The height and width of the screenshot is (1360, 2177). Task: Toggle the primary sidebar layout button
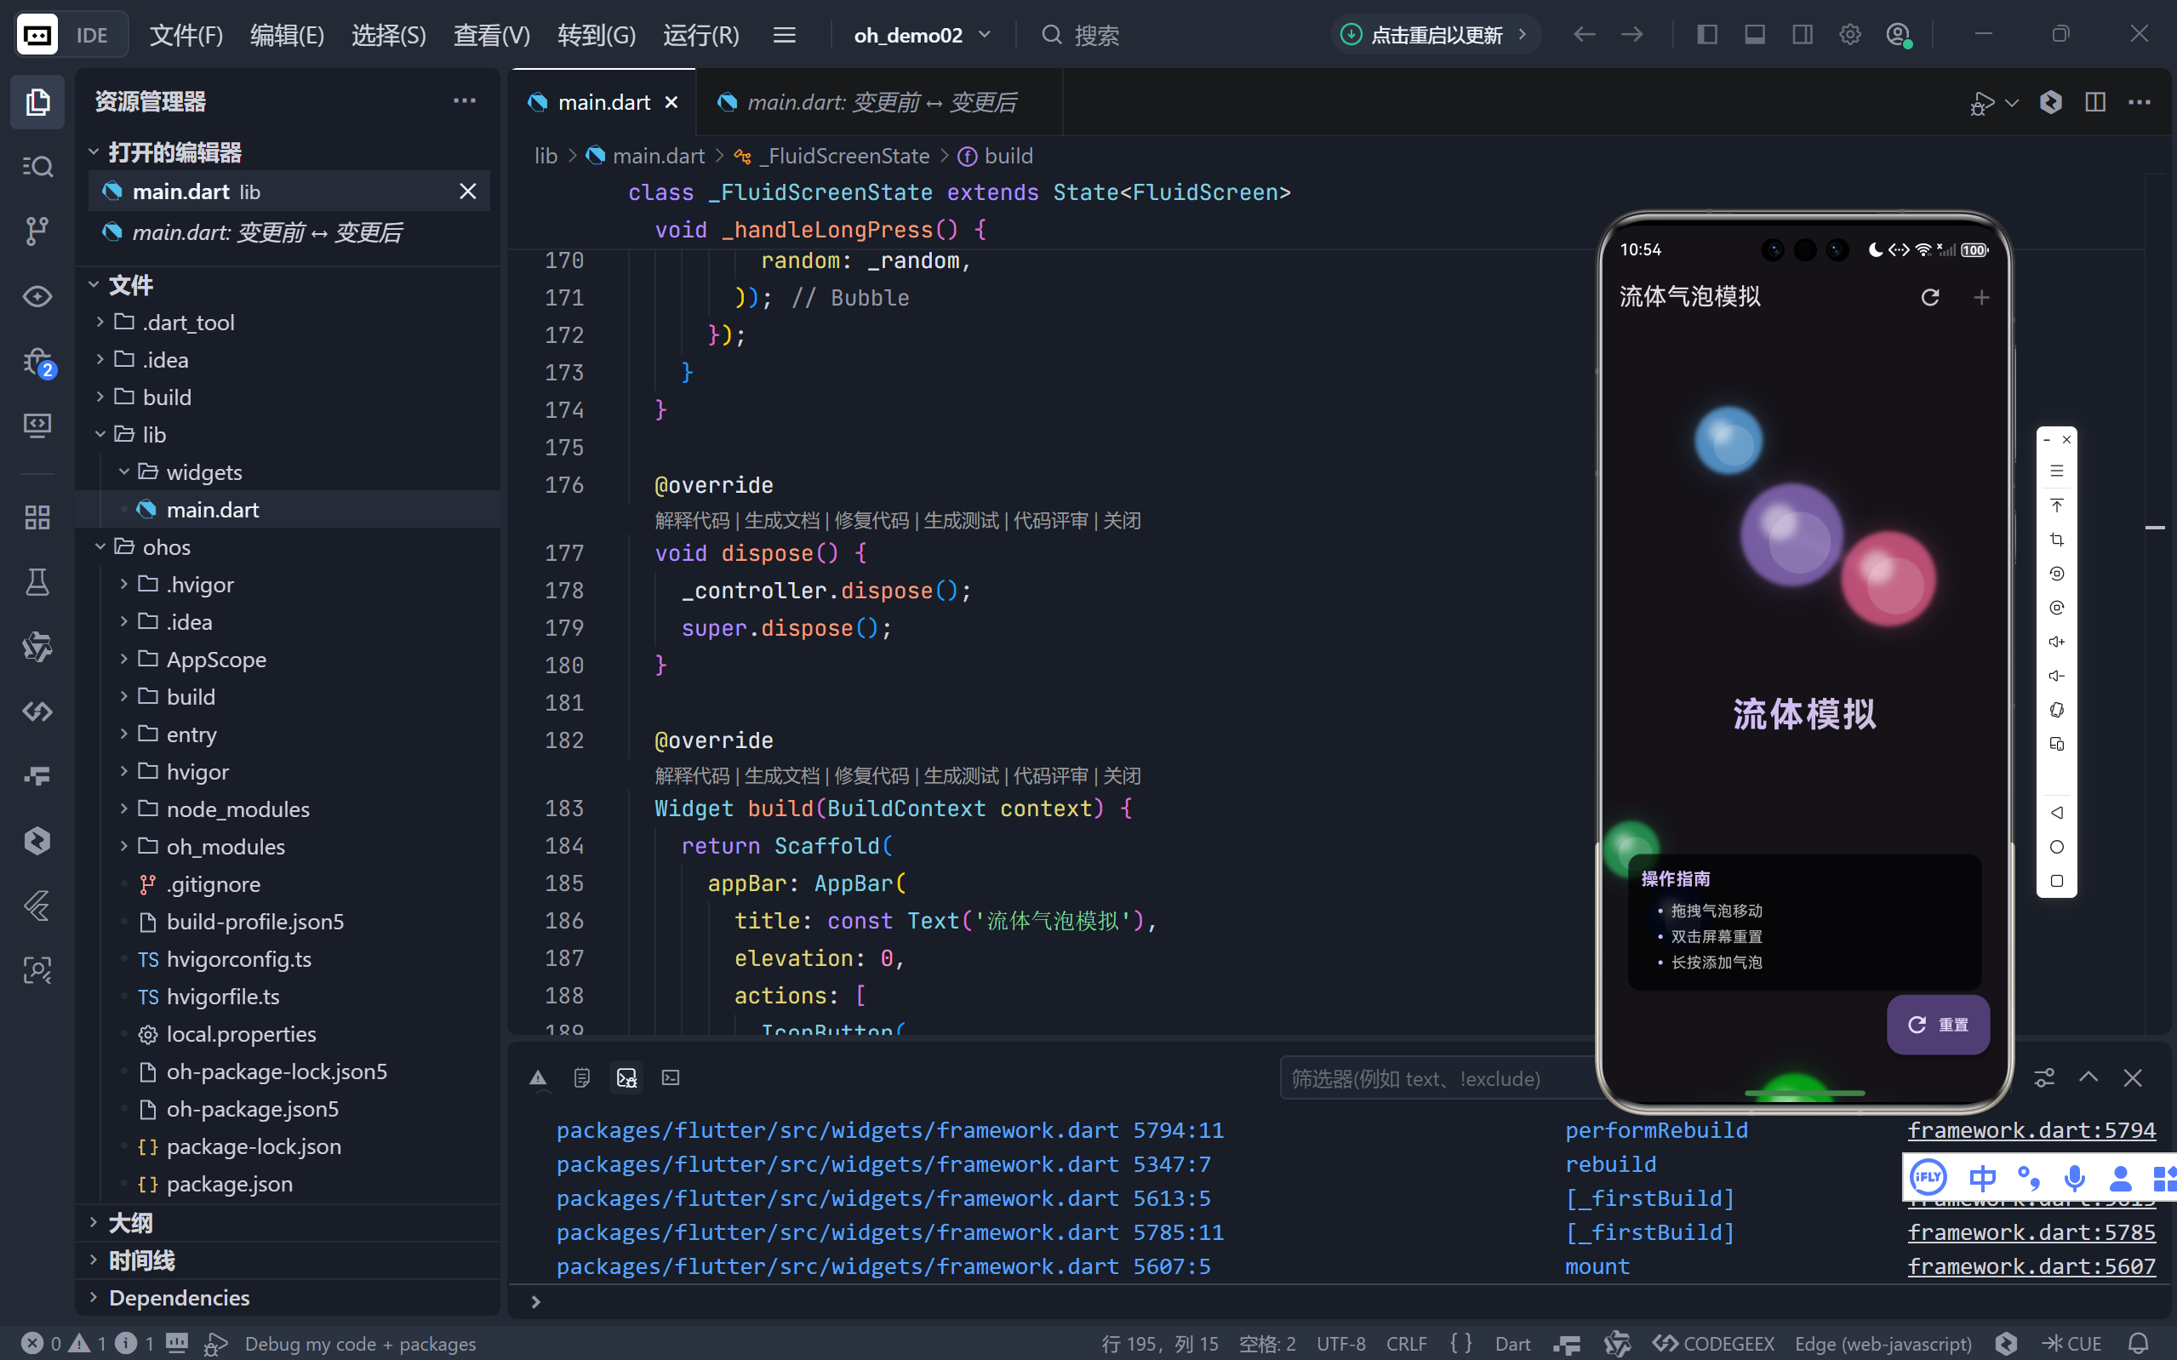(x=1706, y=35)
